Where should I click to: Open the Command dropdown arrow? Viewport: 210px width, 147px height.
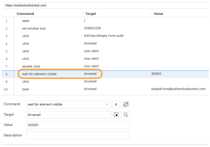pos(107,104)
